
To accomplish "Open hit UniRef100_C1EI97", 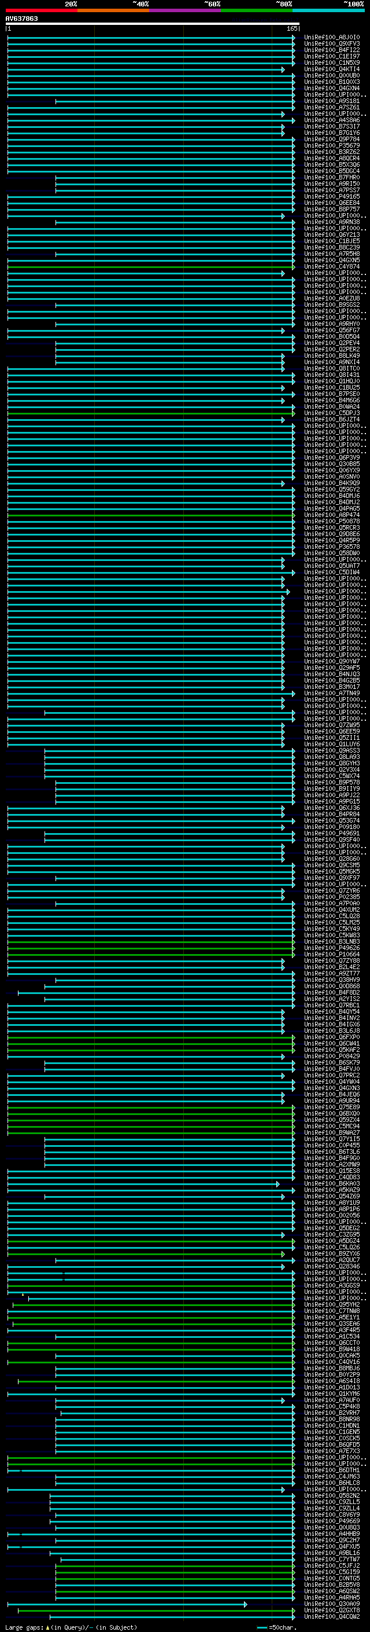I will pyautogui.click(x=331, y=56).
